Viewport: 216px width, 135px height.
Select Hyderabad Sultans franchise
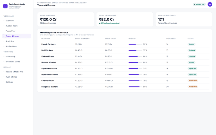click(49, 75)
